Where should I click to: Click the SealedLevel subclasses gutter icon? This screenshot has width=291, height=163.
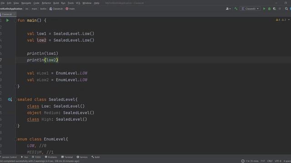10,100
